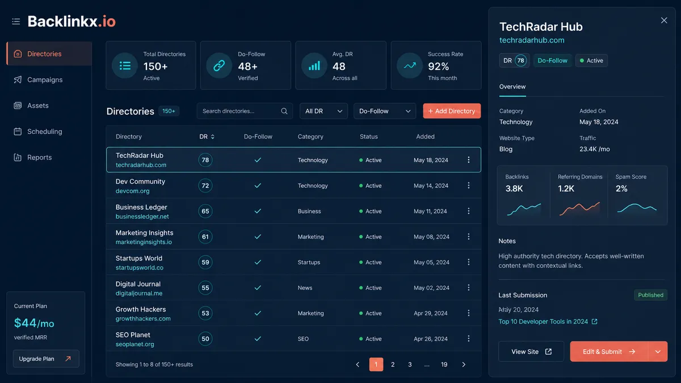681x383 pixels.
Task: Click the Referring Domains 1.2K sparkline chart
Action: [x=579, y=209]
